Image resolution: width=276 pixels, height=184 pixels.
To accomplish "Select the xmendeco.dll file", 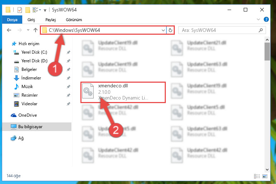I will click(123, 92).
